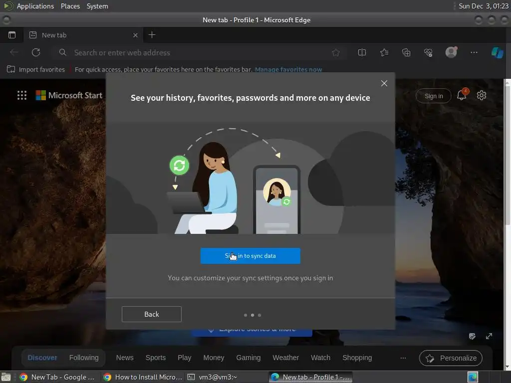Open the Play category

coord(185,358)
